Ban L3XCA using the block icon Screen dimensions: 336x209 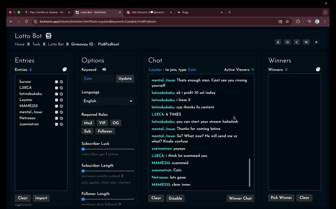(x=61, y=88)
